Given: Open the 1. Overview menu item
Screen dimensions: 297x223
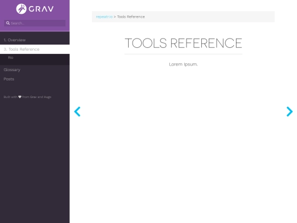Looking at the screenshot, I should [x=35, y=40].
